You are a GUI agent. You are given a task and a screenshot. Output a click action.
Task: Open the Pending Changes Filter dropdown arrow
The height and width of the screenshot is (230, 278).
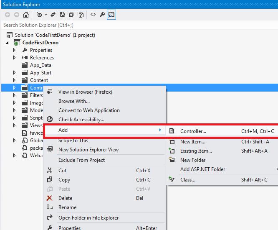coord(45,15)
